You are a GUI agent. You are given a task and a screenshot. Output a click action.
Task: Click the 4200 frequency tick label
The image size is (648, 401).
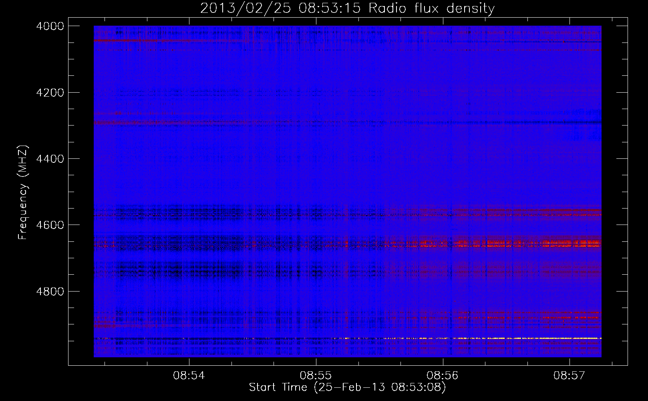(50, 93)
